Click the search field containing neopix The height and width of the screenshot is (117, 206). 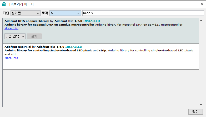click(143, 13)
